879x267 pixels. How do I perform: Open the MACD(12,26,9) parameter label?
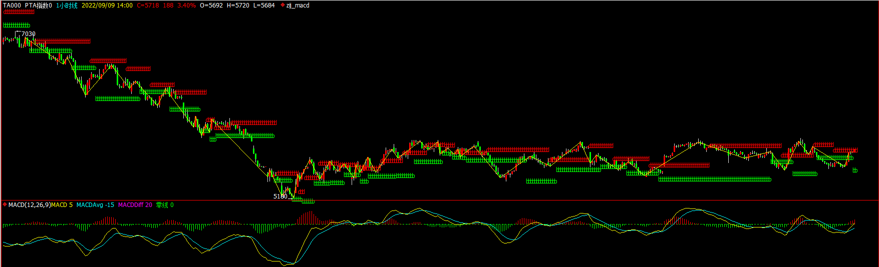click(30, 205)
